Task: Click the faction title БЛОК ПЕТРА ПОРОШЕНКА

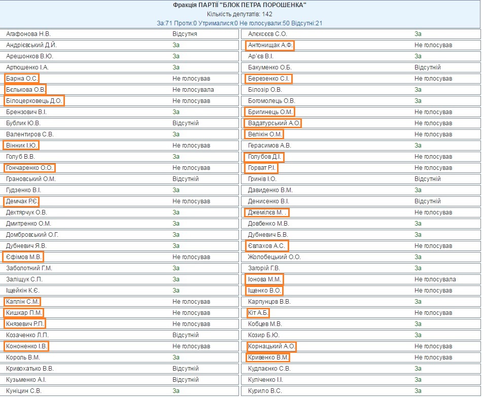Action: pos(240,6)
